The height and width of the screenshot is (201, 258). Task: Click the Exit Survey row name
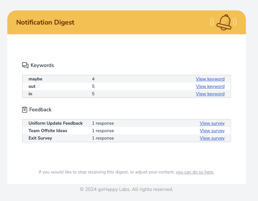tap(40, 138)
